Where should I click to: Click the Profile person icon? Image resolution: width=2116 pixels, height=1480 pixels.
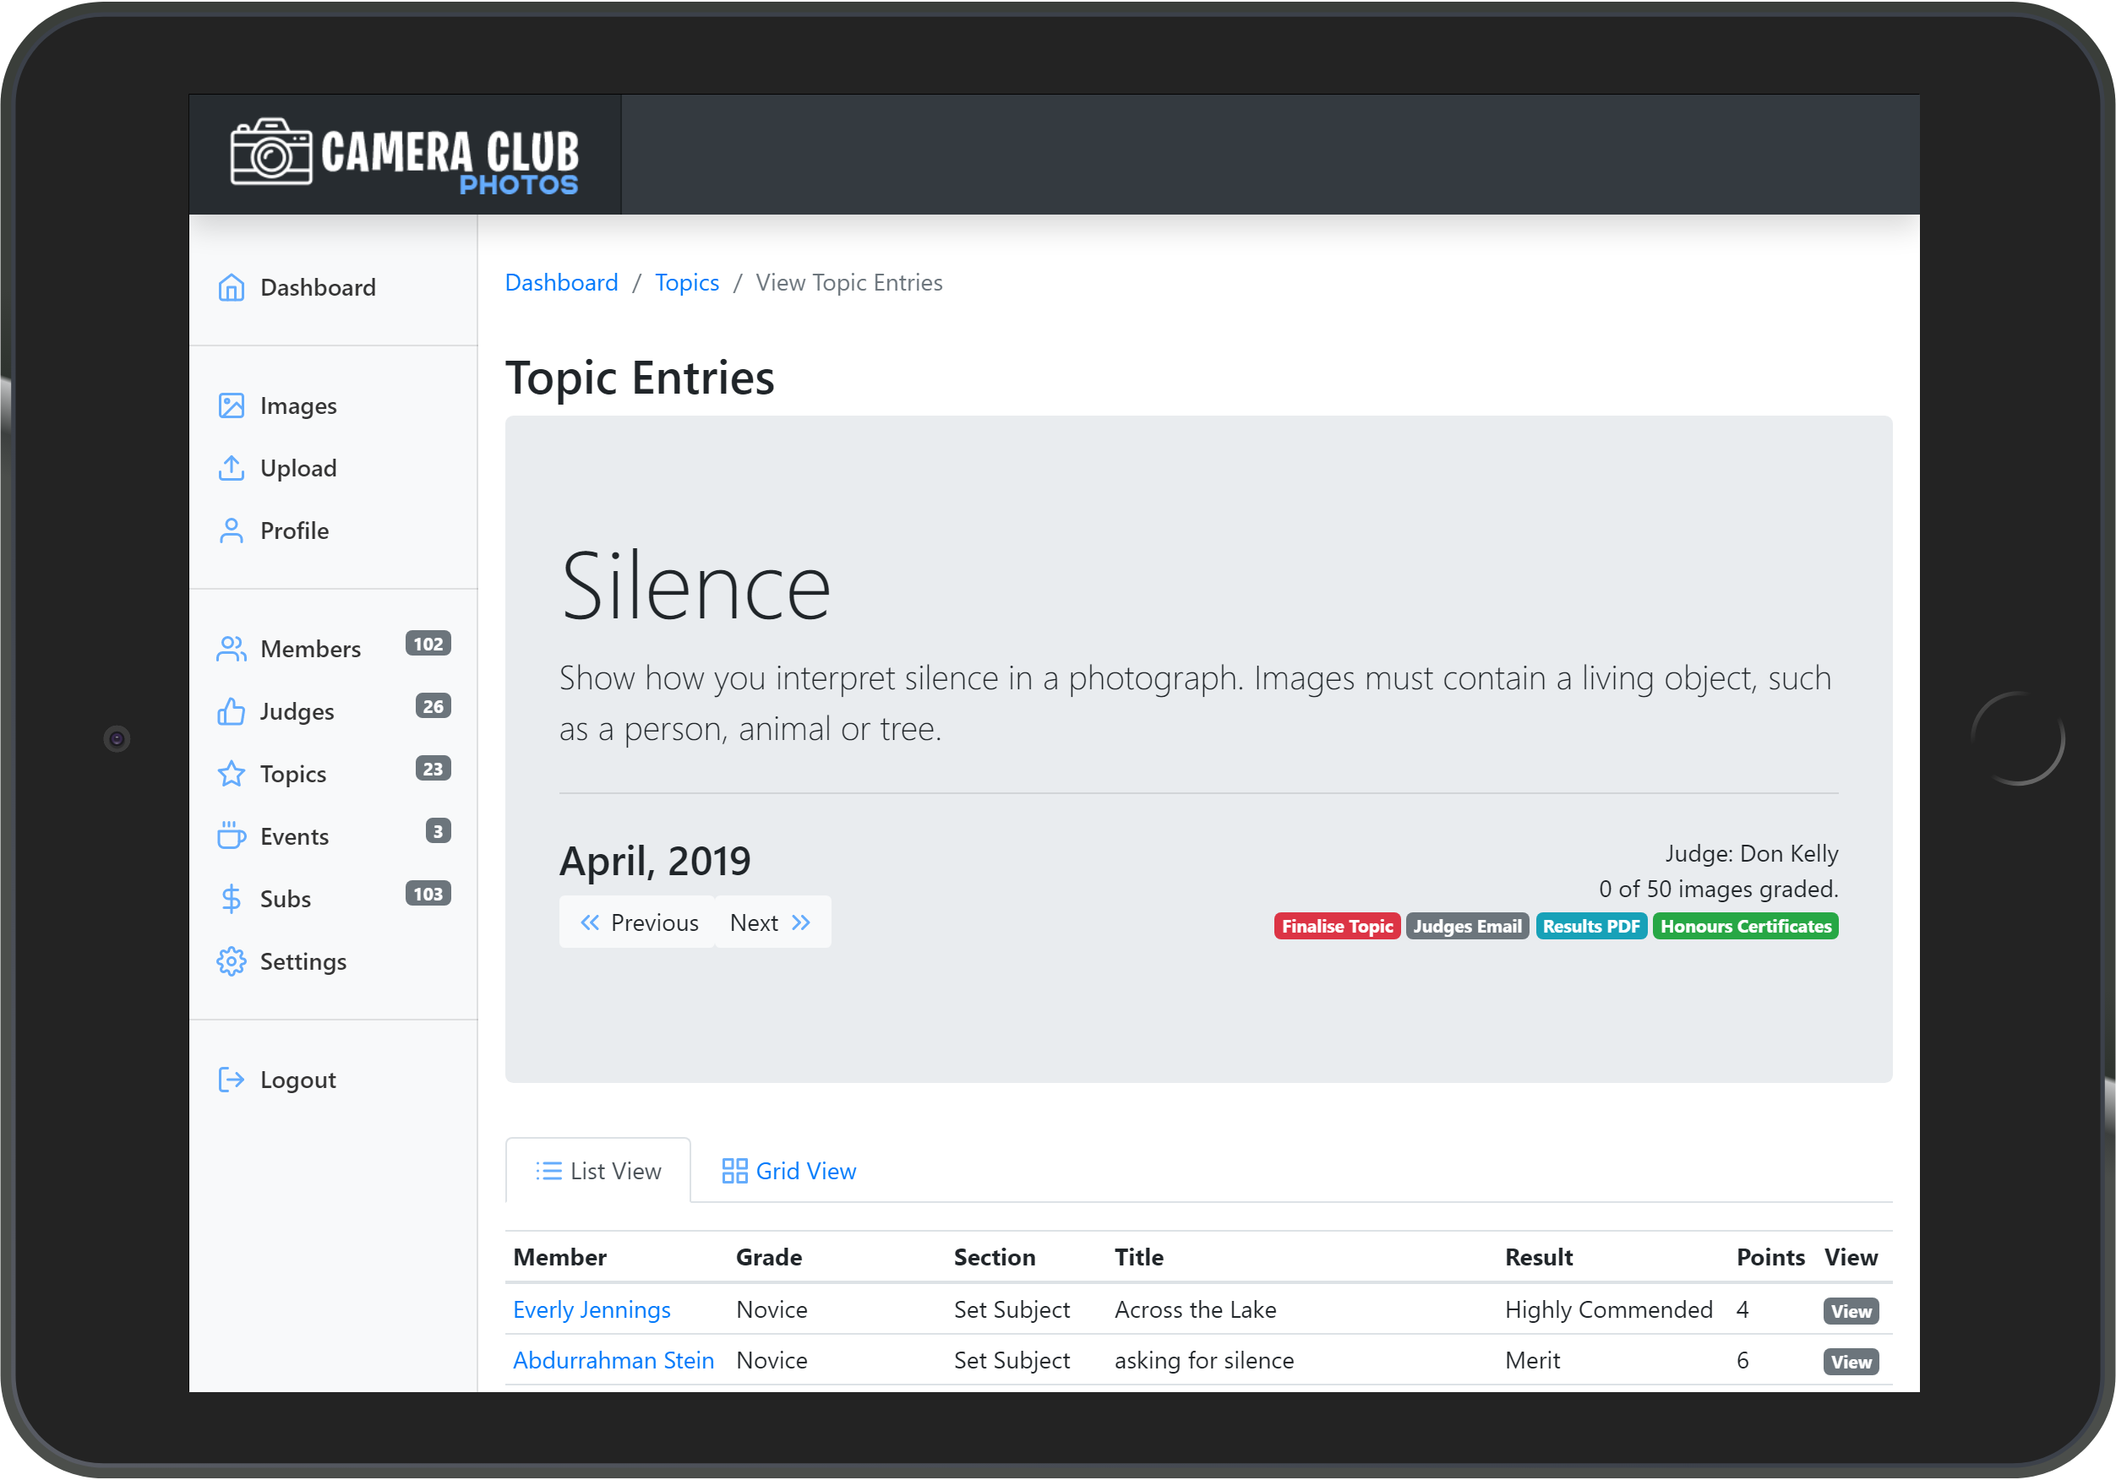[x=231, y=531]
